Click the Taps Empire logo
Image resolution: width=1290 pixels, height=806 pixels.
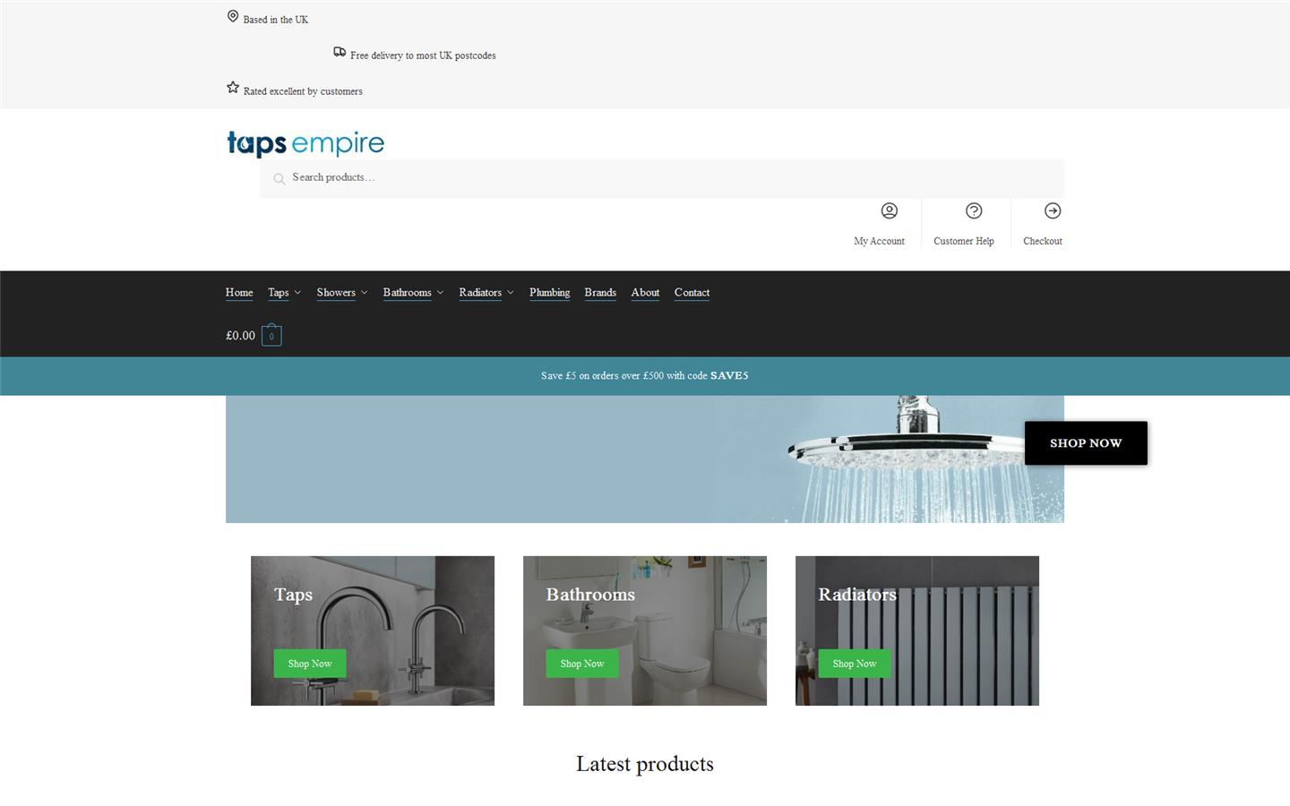click(305, 143)
